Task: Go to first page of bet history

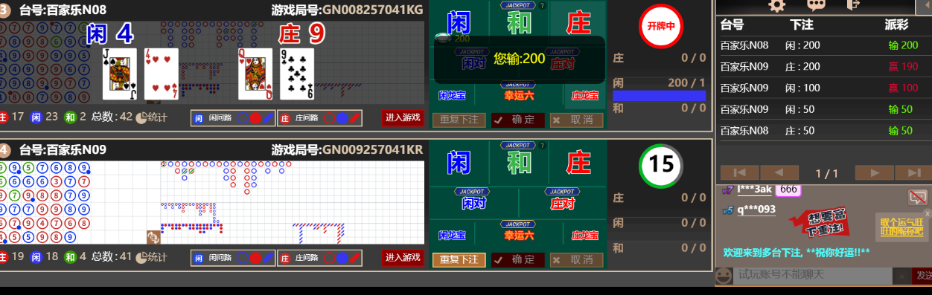Action: tap(739, 172)
